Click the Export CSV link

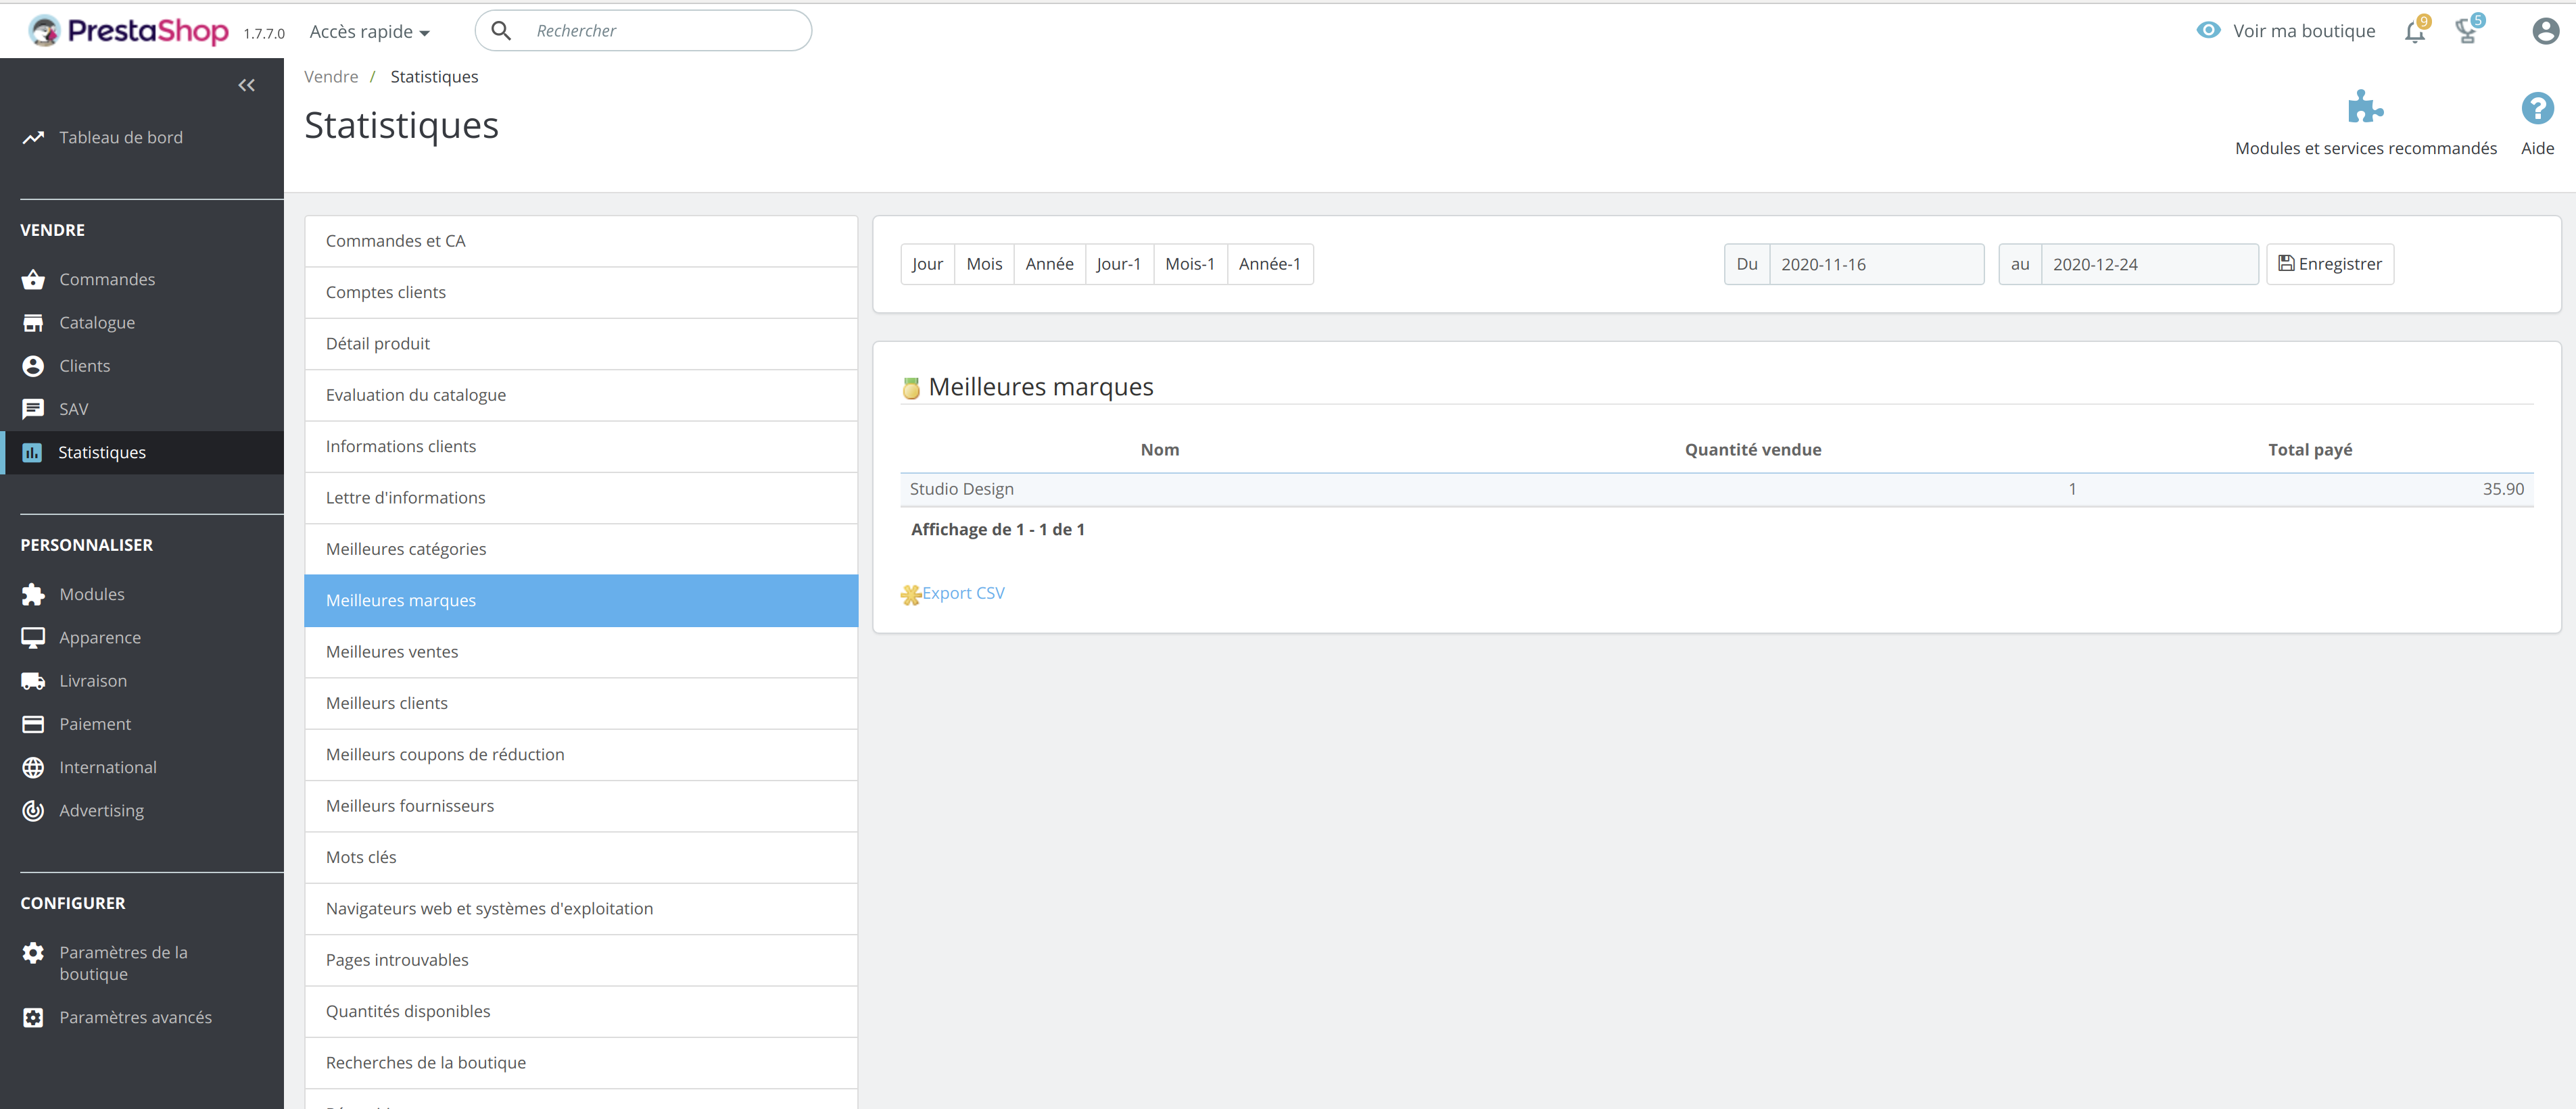[x=962, y=593]
